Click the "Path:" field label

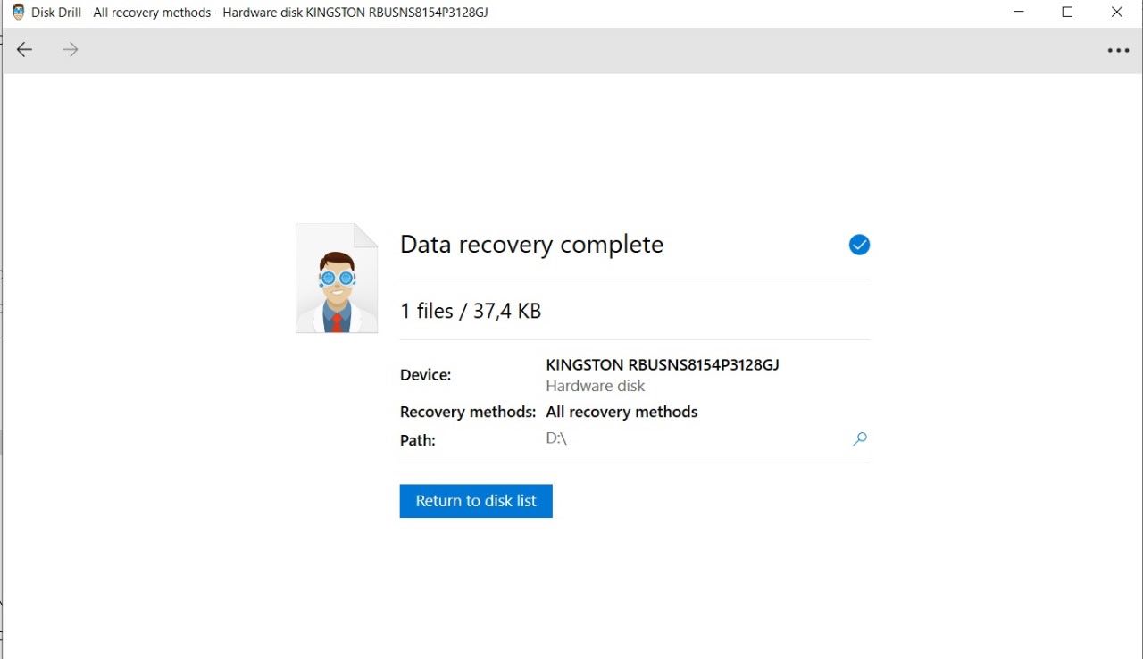tap(417, 440)
